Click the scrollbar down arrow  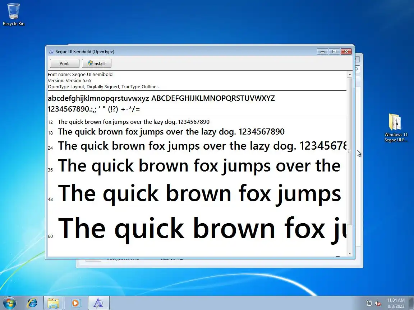click(350, 253)
